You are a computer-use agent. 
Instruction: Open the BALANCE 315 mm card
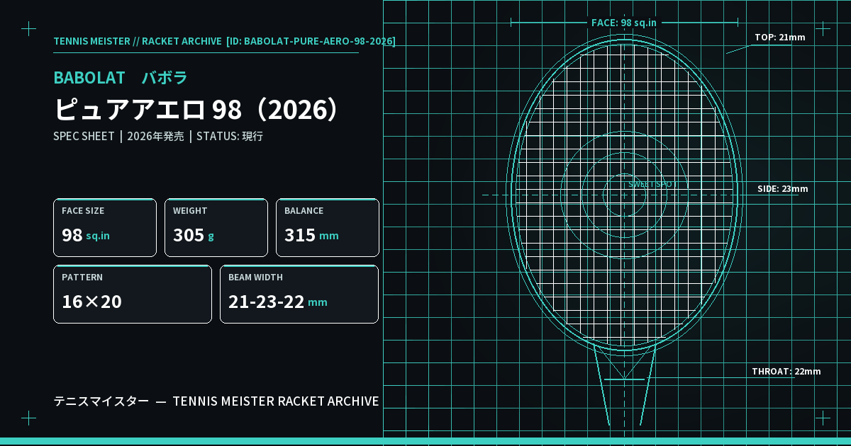click(328, 228)
